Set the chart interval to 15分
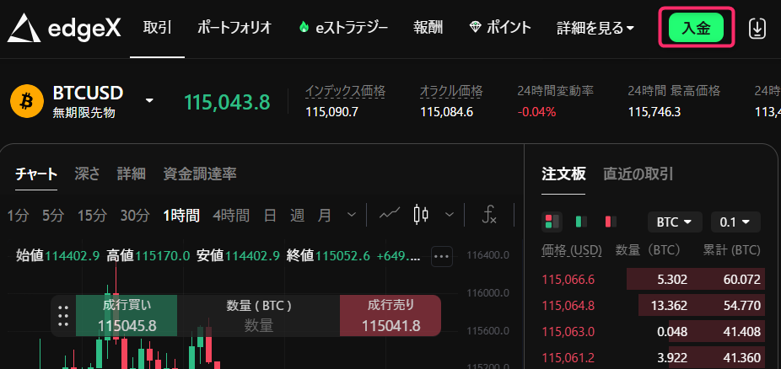 pos(92,216)
